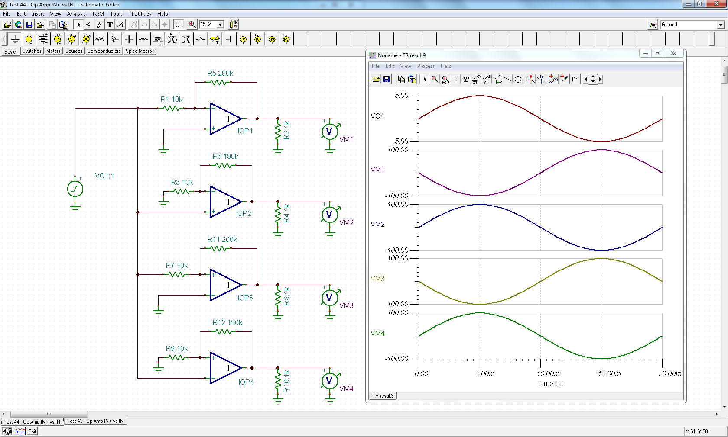
Task: Select the draw circle tool in result window
Action: click(x=518, y=79)
